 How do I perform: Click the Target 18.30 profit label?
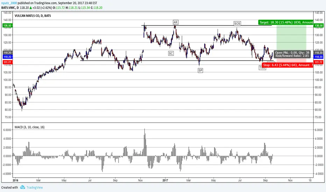point(286,22)
